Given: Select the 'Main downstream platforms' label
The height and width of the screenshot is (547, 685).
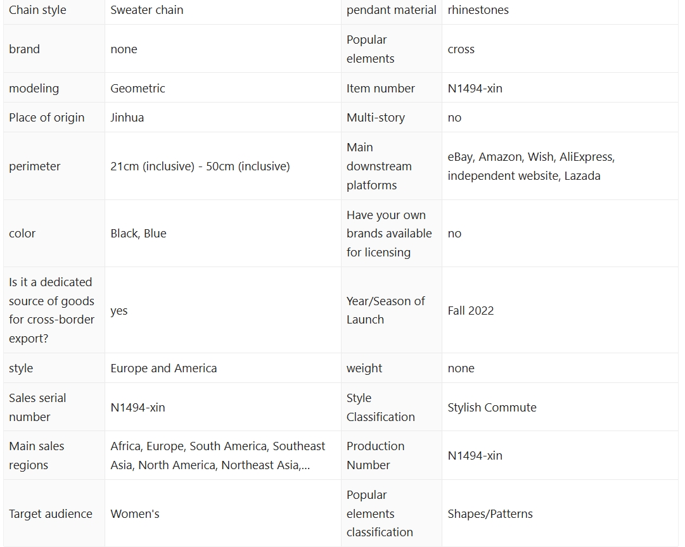Looking at the screenshot, I should coord(379,167).
